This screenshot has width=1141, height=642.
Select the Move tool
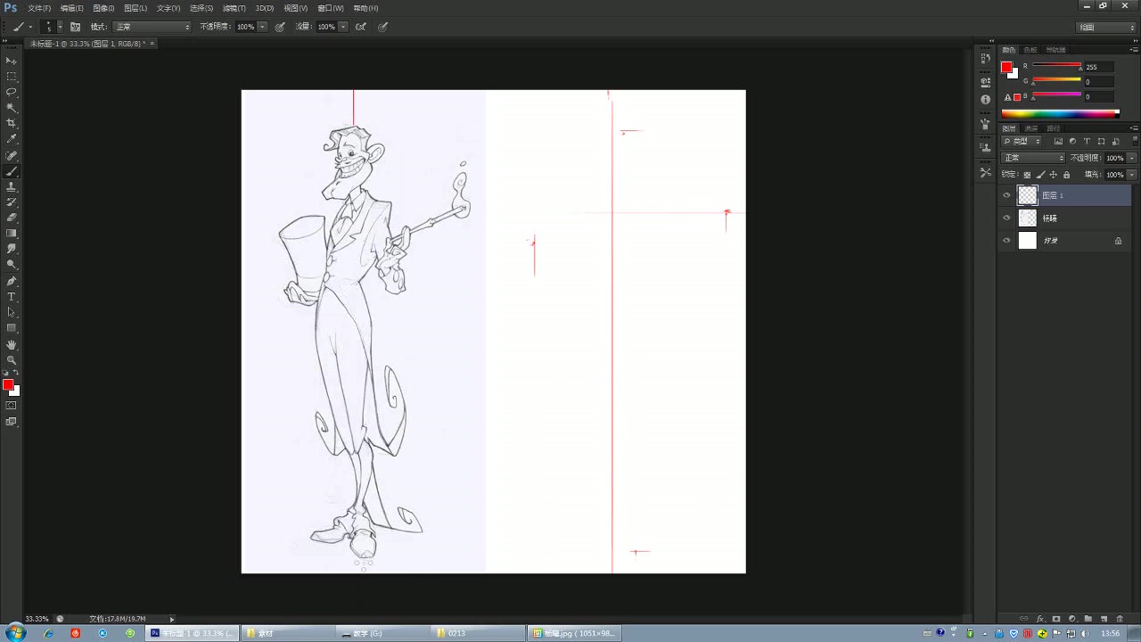12,61
